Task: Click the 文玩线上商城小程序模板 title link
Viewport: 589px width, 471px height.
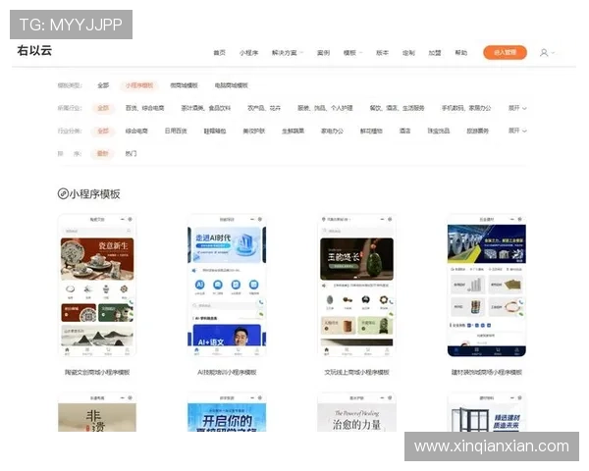Action: 357,372
